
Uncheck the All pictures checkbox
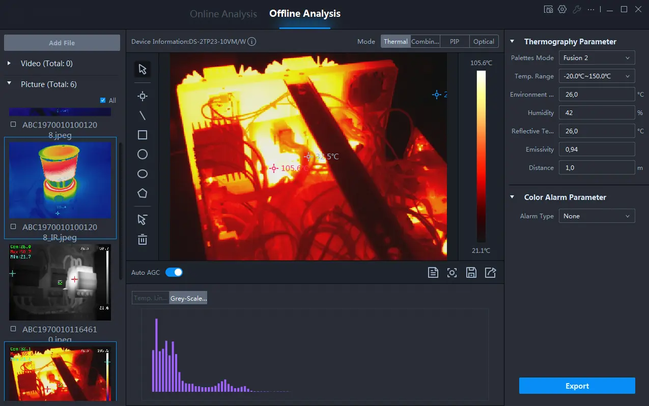coord(103,101)
